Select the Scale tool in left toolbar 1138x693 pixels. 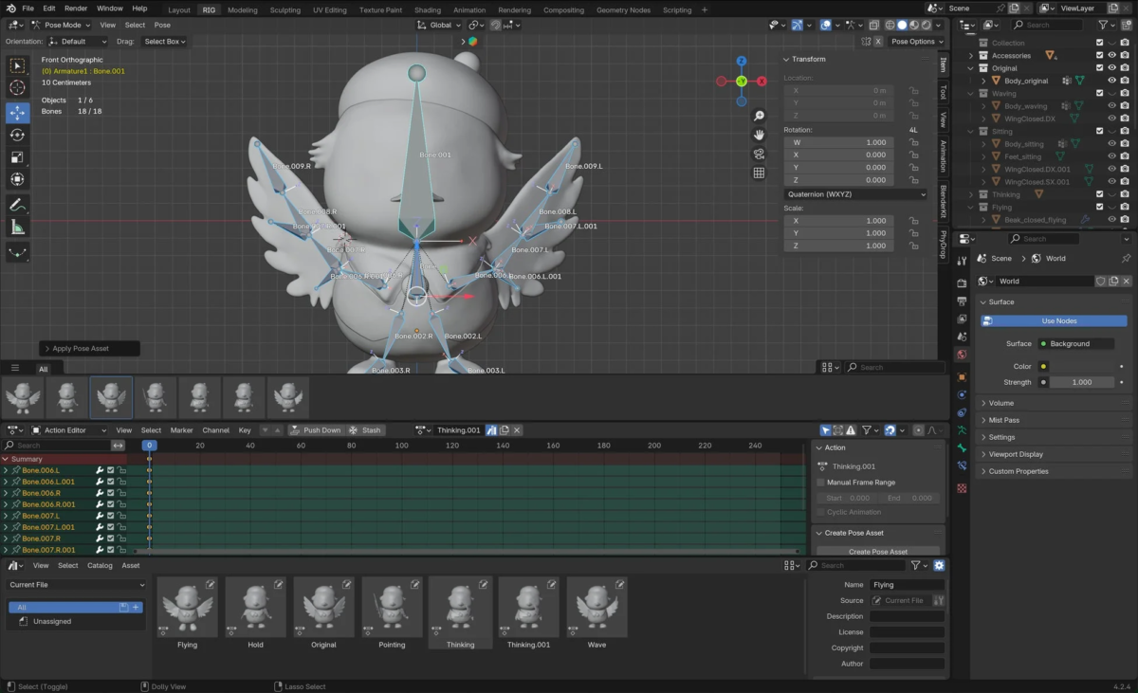(17, 157)
